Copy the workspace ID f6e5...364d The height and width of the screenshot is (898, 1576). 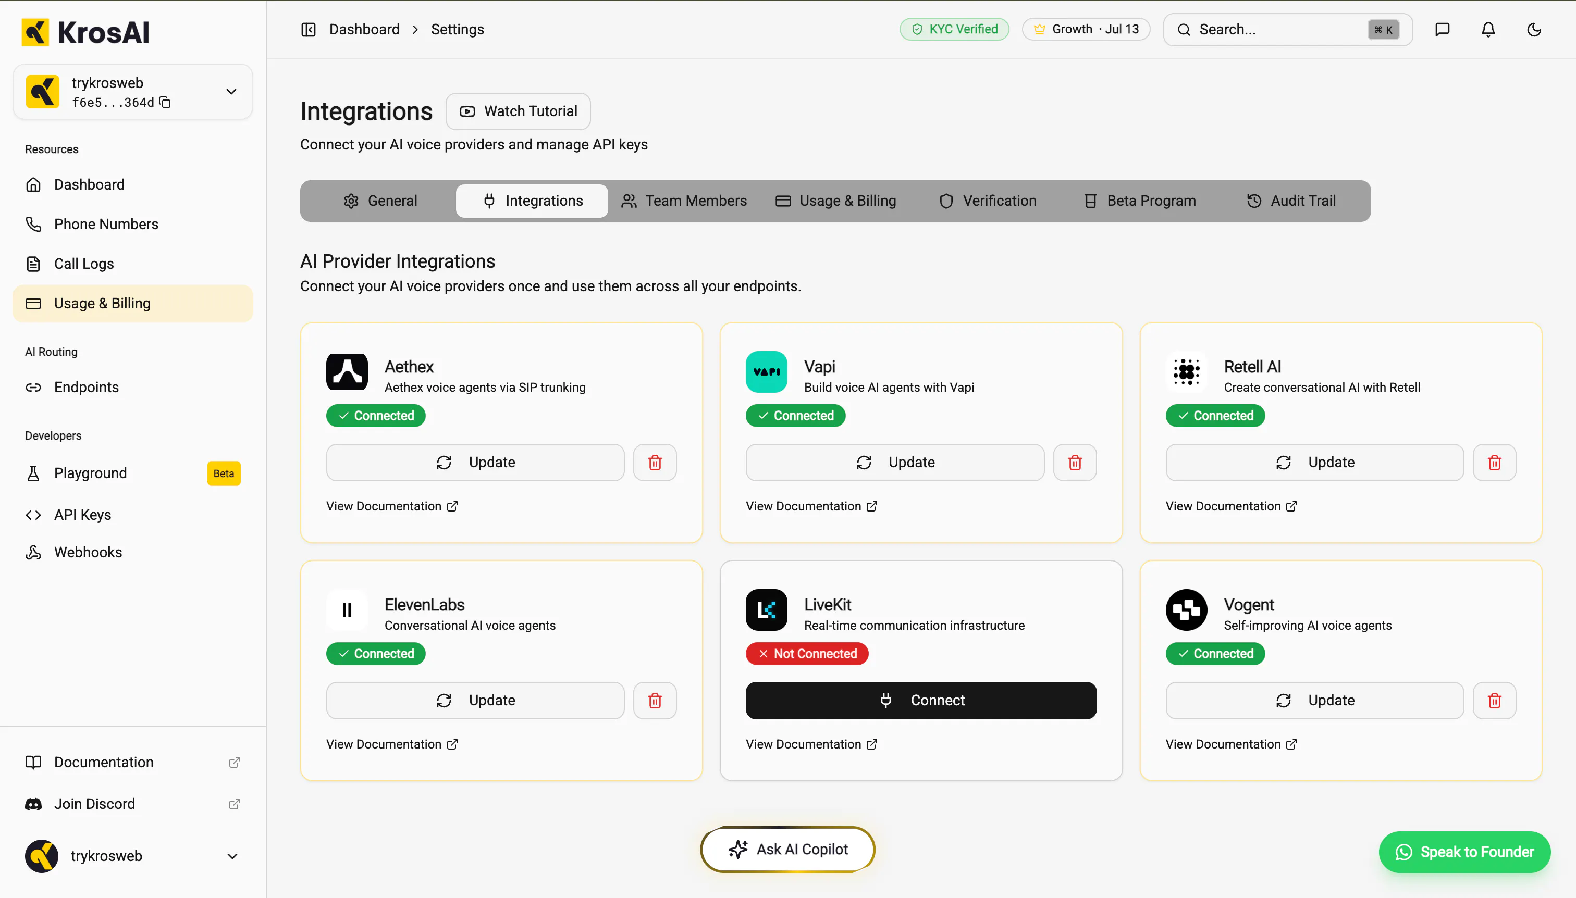pyautogui.click(x=165, y=103)
